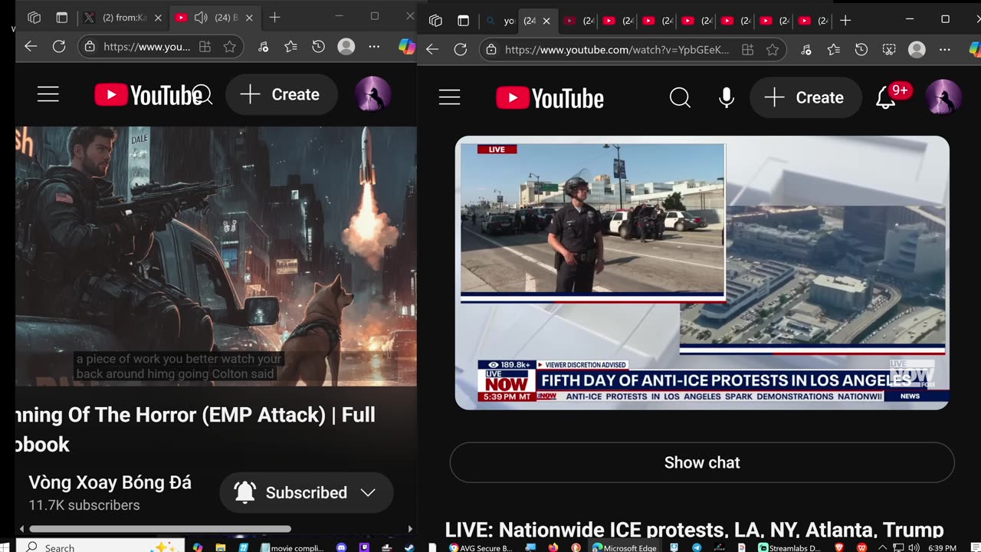981x552 pixels.
Task: Open browsing History in left Edge window
Action: [x=319, y=47]
